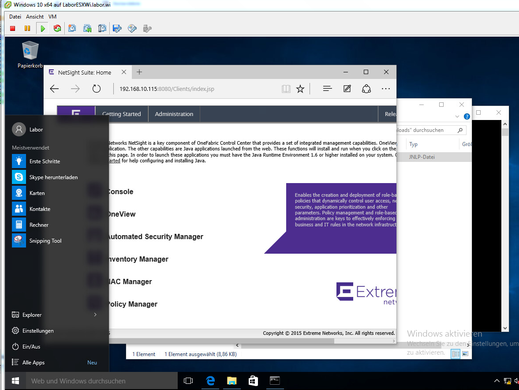Expand the Explorer ribbon chevron
Viewport: 519px width, 390px height.
[x=457, y=116]
